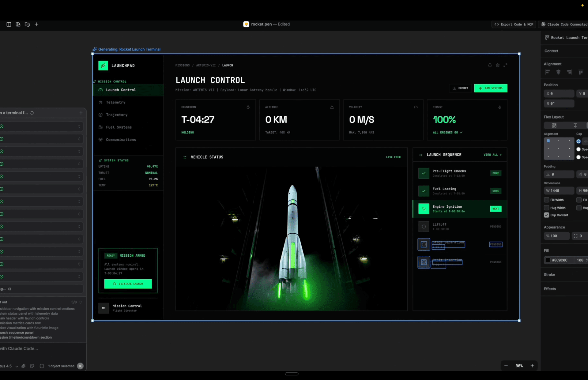
Task: Uncheck the Clip Content checkbox
Action: pos(547,215)
